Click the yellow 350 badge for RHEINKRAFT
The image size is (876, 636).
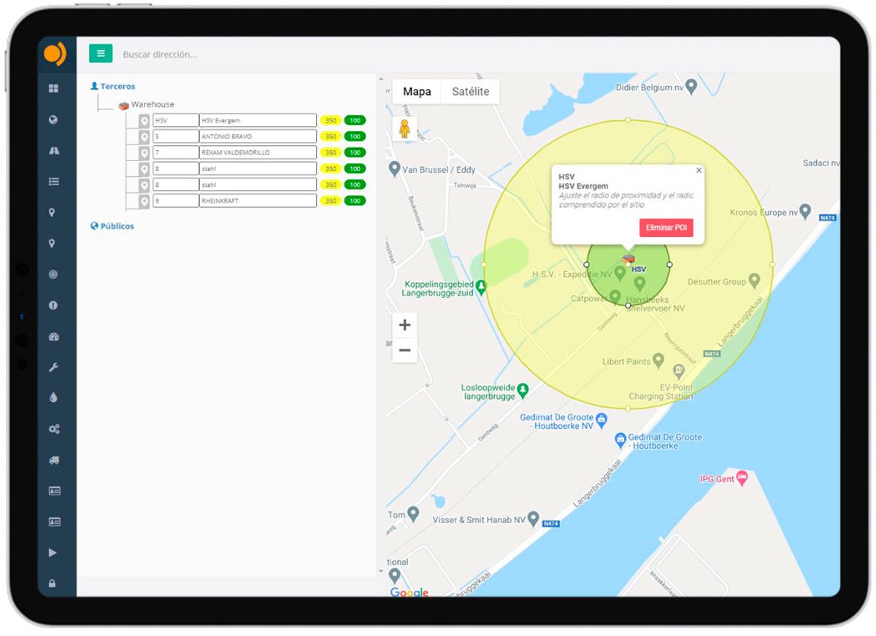click(x=331, y=201)
